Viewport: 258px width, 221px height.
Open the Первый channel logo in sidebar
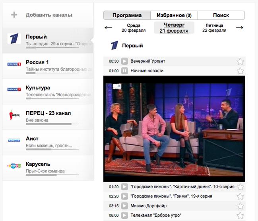14,39
